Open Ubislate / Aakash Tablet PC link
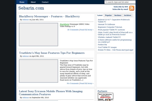The image size is (152, 101). coord(109,37)
